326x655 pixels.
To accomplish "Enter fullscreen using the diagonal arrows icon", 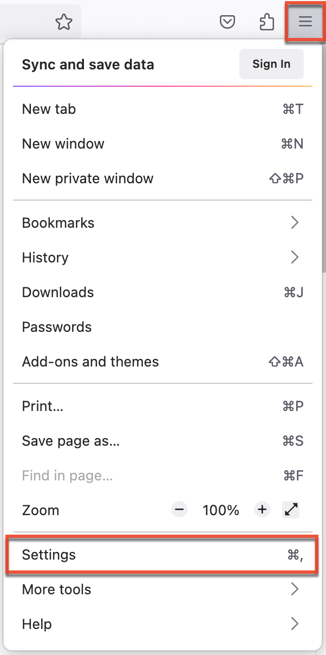I will tap(291, 510).
